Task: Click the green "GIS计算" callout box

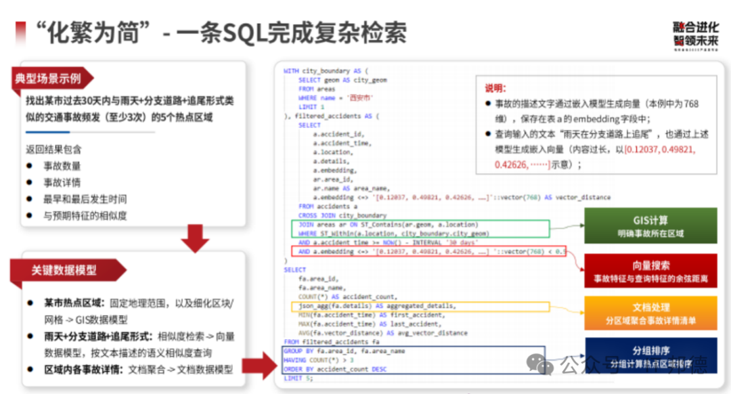Action: point(651,225)
